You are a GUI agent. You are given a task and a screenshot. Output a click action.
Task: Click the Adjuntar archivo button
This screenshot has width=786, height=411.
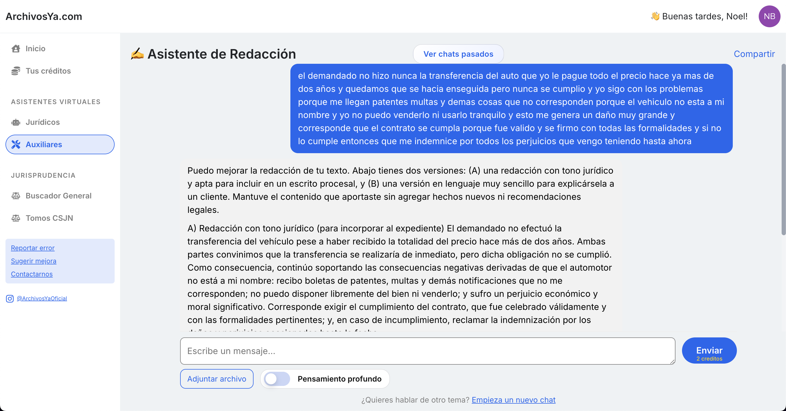(217, 379)
